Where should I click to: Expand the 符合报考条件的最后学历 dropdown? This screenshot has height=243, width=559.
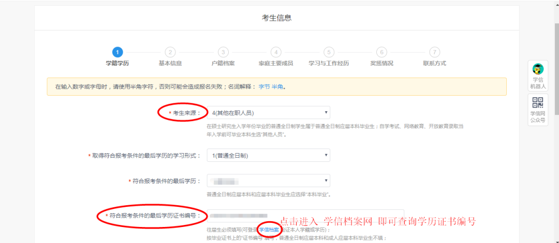(x=268, y=180)
